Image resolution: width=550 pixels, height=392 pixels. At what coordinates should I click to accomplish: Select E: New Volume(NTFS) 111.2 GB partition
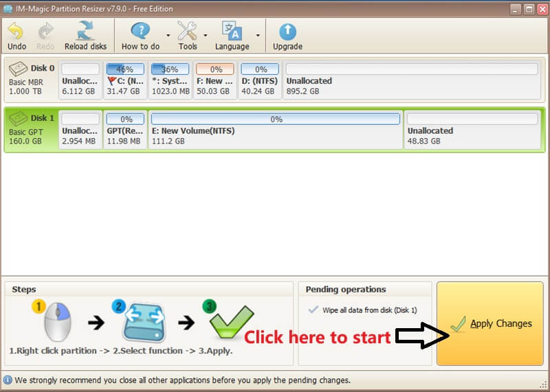point(276,130)
